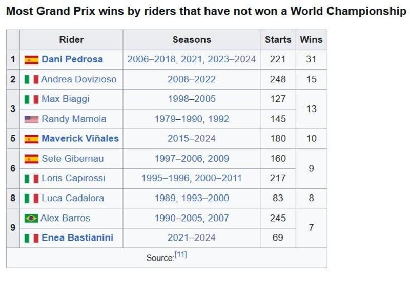Click the 2006–2018 seasons link for Pedrosa
The height and width of the screenshot is (282, 410).
click(152, 59)
